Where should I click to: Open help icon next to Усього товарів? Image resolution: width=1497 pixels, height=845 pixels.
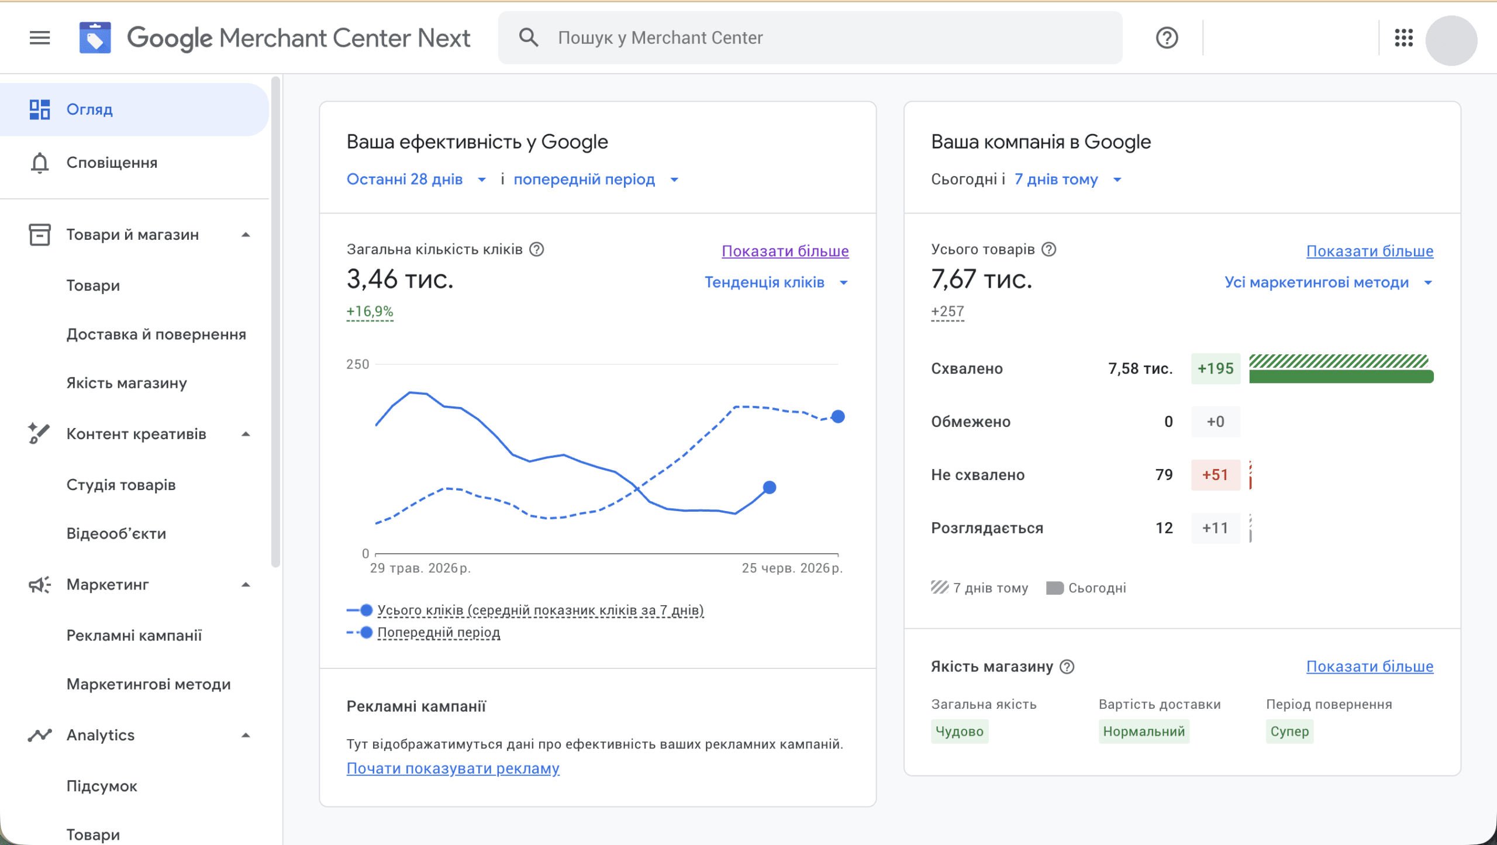point(1049,250)
